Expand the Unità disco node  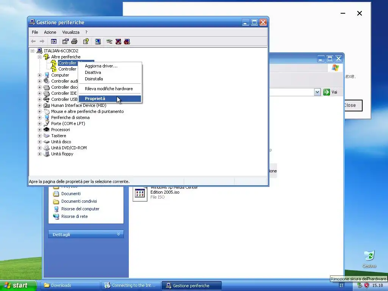click(x=39, y=142)
